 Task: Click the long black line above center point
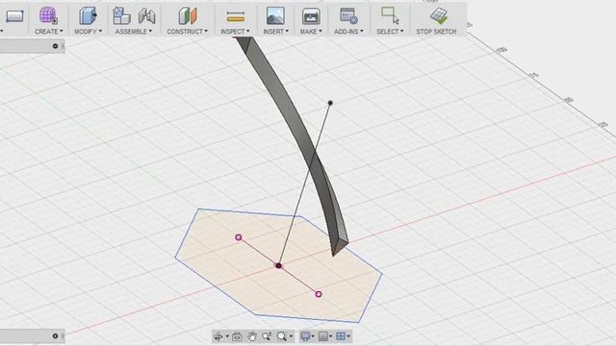coord(304,185)
